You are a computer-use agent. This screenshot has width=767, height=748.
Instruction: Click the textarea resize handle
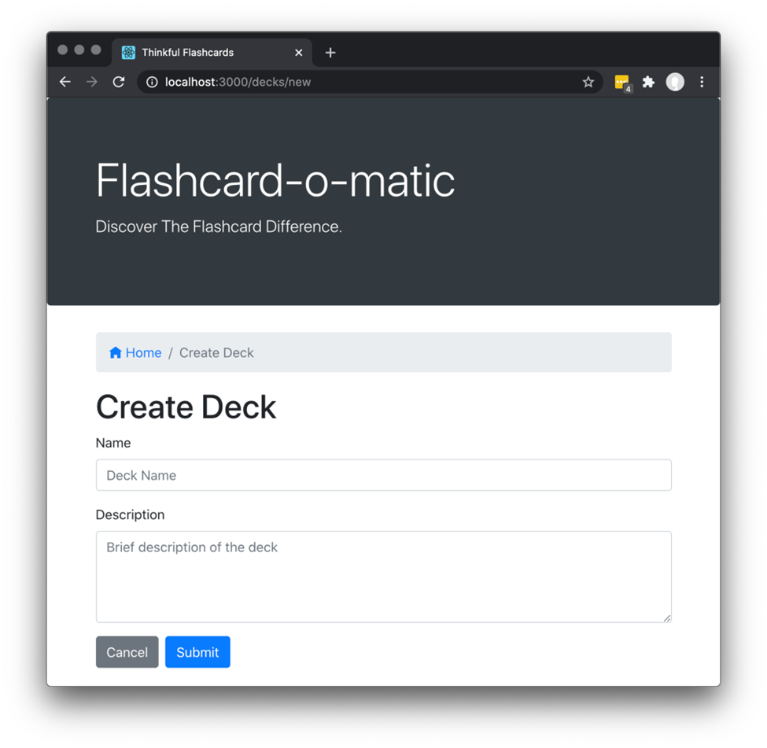pos(668,618)
